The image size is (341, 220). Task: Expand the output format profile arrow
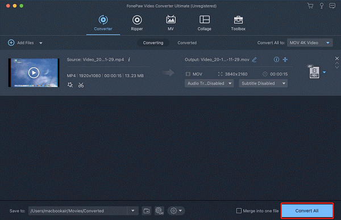click(x=325, y=72)
